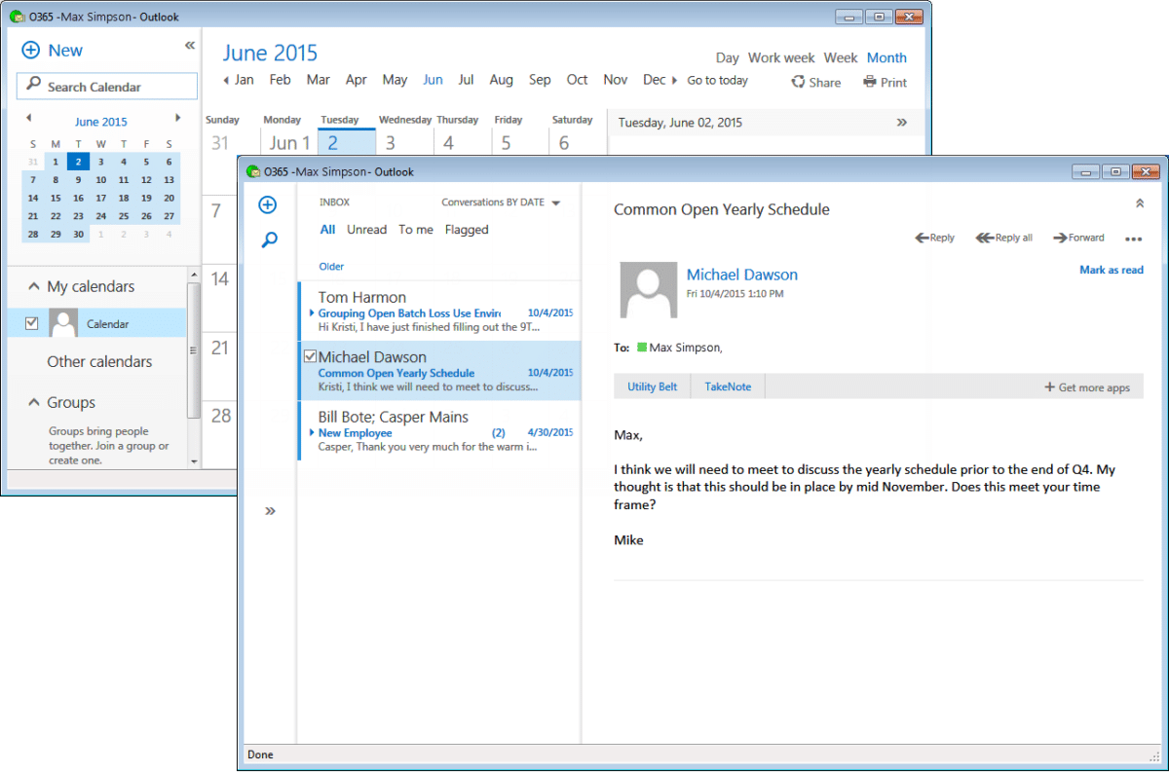Expand the folder pane with the double arrow
Viewport: 1169px width, 772px height.
(269, 510)
